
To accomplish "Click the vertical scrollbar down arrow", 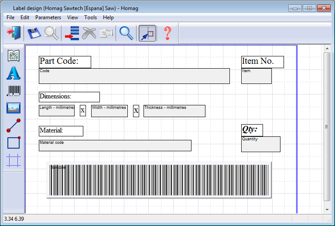I will [x=327, y=210].
